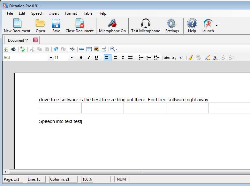Click the 'Column: 21' status entry

click(63, 179)
